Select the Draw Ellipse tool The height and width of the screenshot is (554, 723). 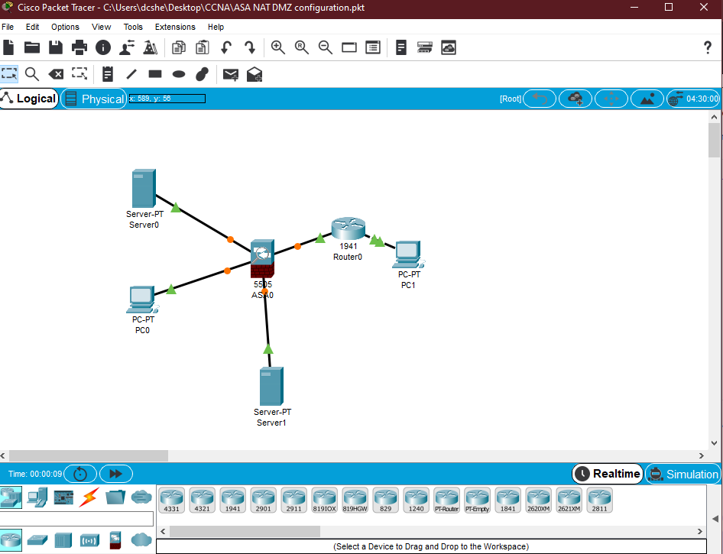[179, 74]
